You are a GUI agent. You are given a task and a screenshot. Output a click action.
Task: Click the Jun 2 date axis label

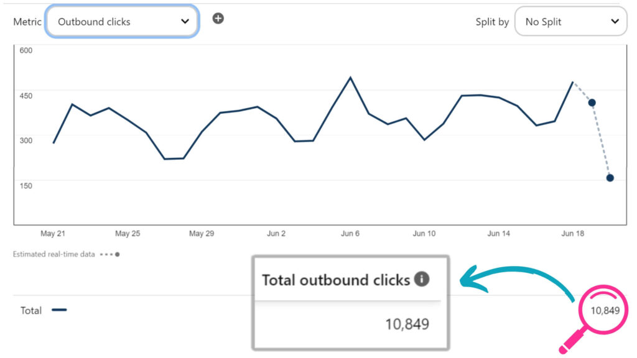(x=276, y=234)
